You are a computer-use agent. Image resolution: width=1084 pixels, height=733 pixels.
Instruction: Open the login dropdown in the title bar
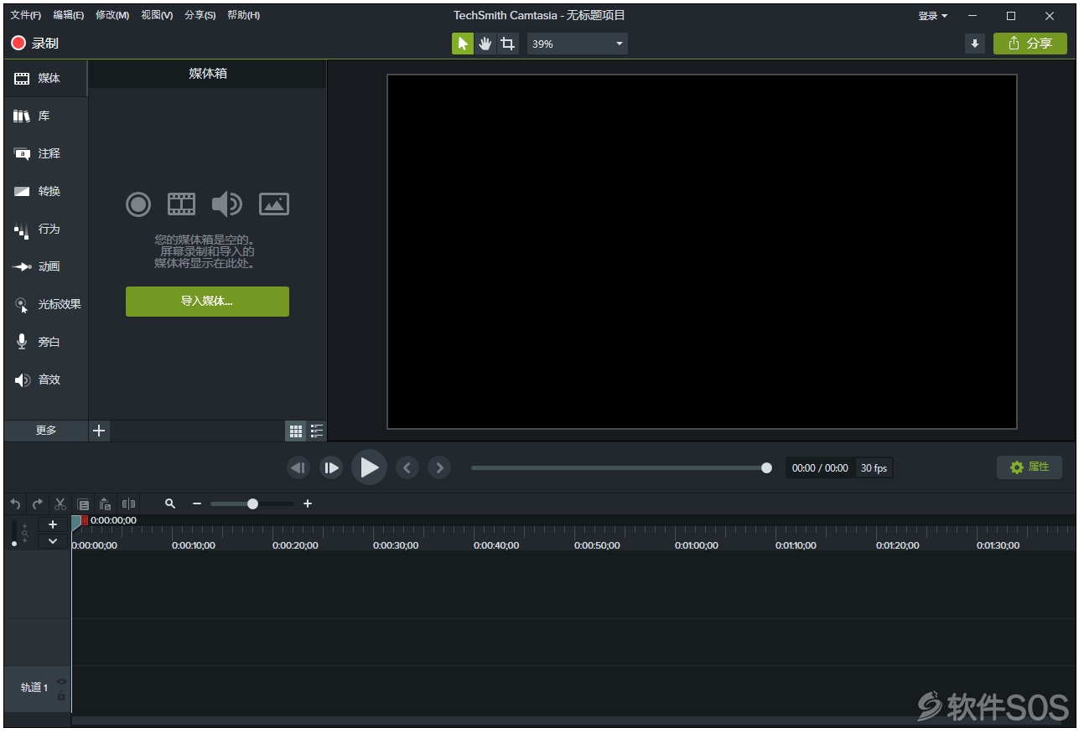(x=933, y=16)
